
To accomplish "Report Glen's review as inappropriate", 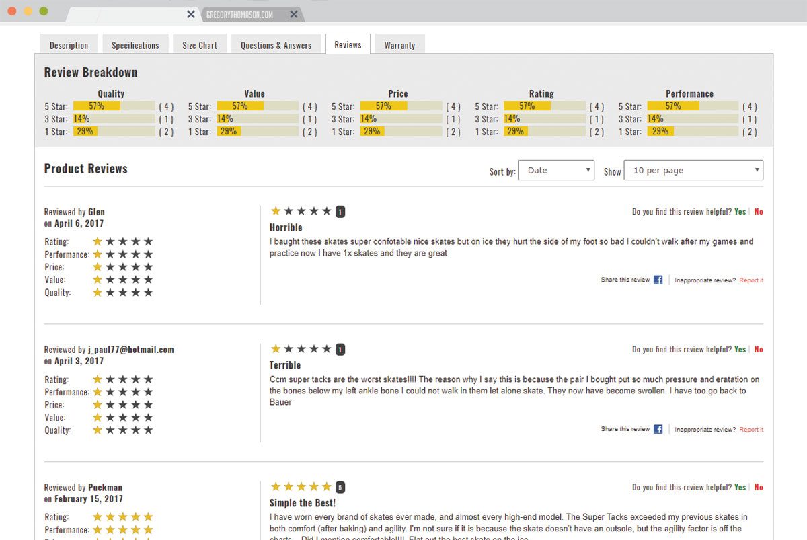I will click(751, 280).
